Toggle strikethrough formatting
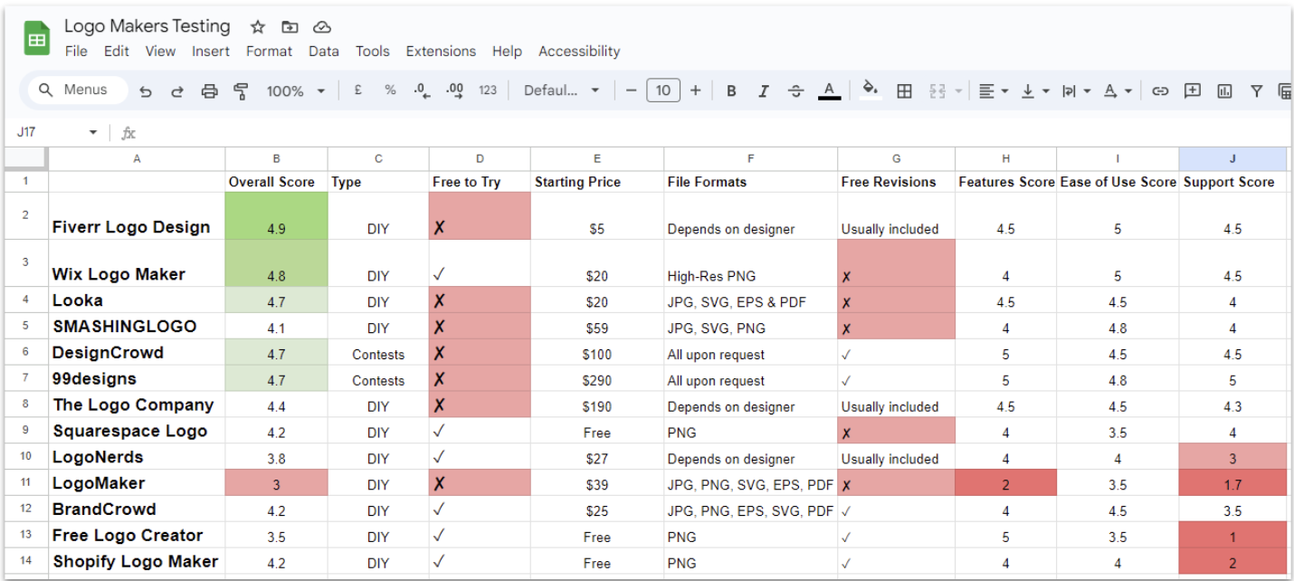This screenshot has height=581, width=1294. (x=795, y=90)
